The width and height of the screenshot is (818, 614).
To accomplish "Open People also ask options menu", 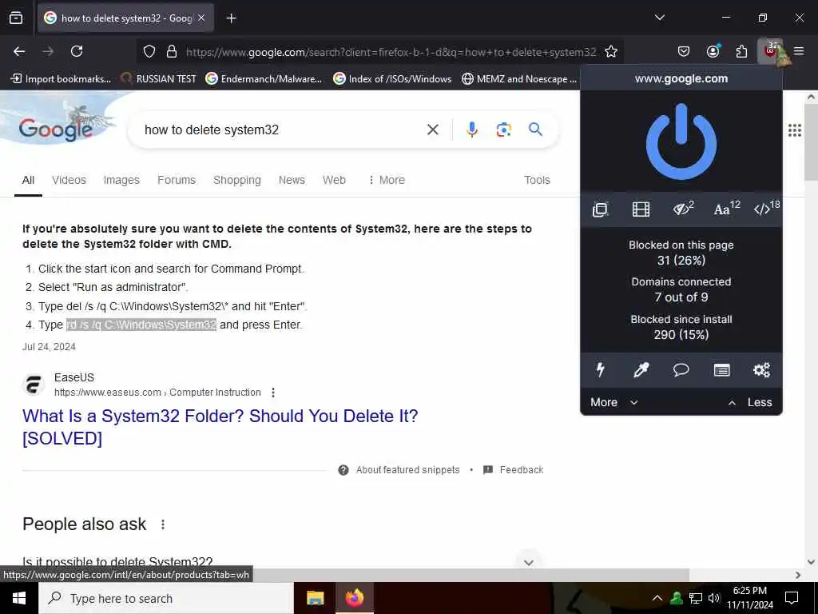I will [x=163, y=524].
